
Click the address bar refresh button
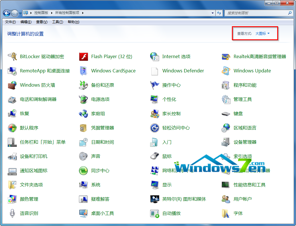(219, 13)
